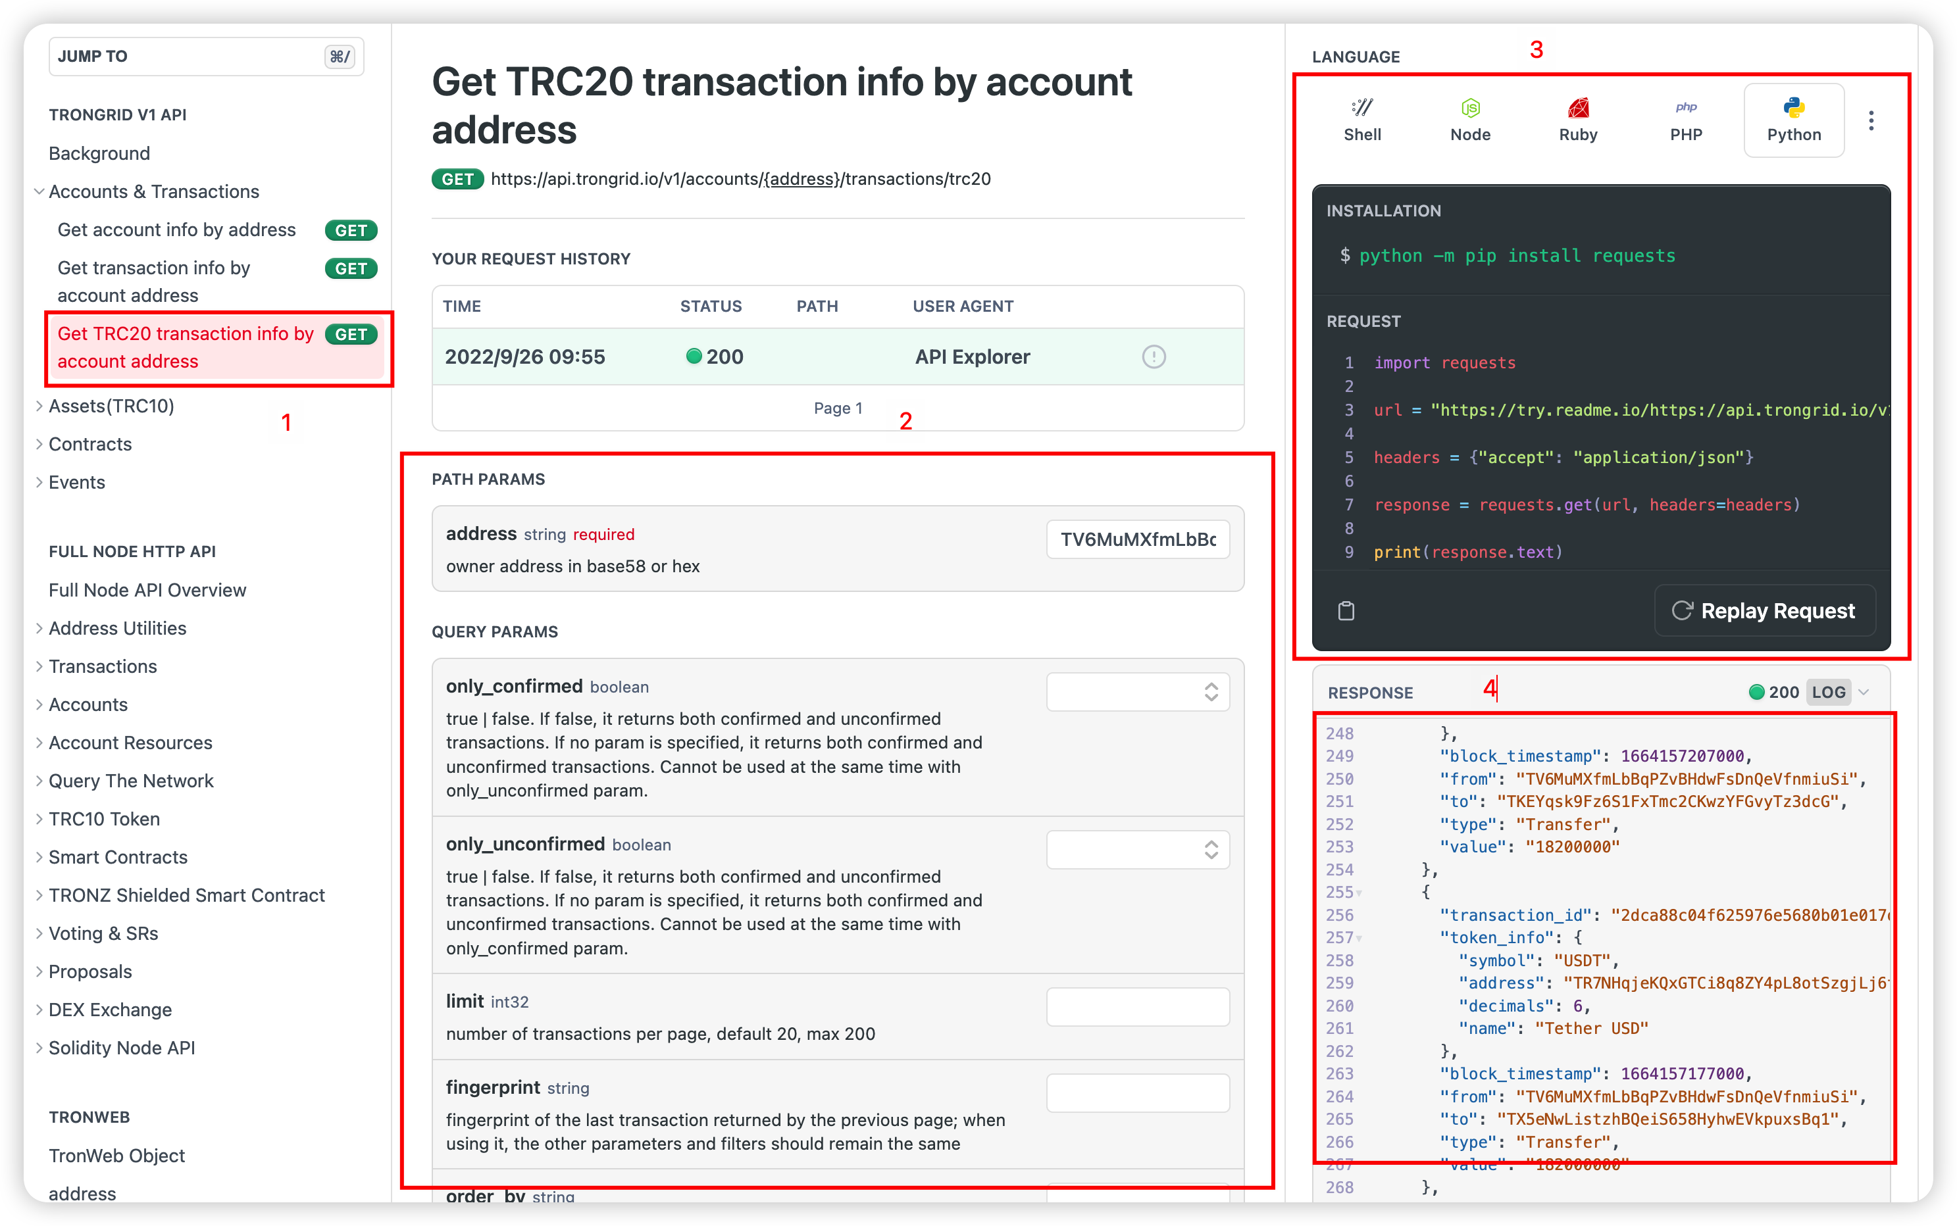
Task: Open the Background sidebar page
Action: coord(99,154)
